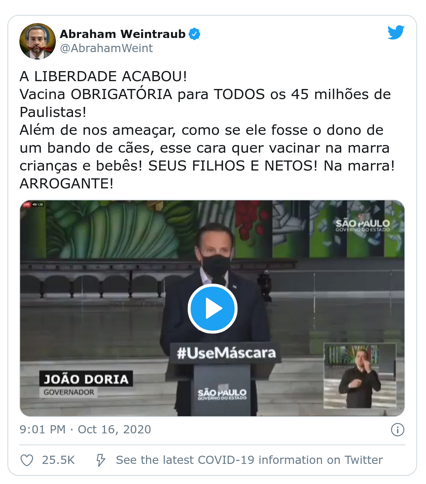
Task: Click the #UseMáscara podium sign
Action: pyautogui.click(x=226, y=353)
